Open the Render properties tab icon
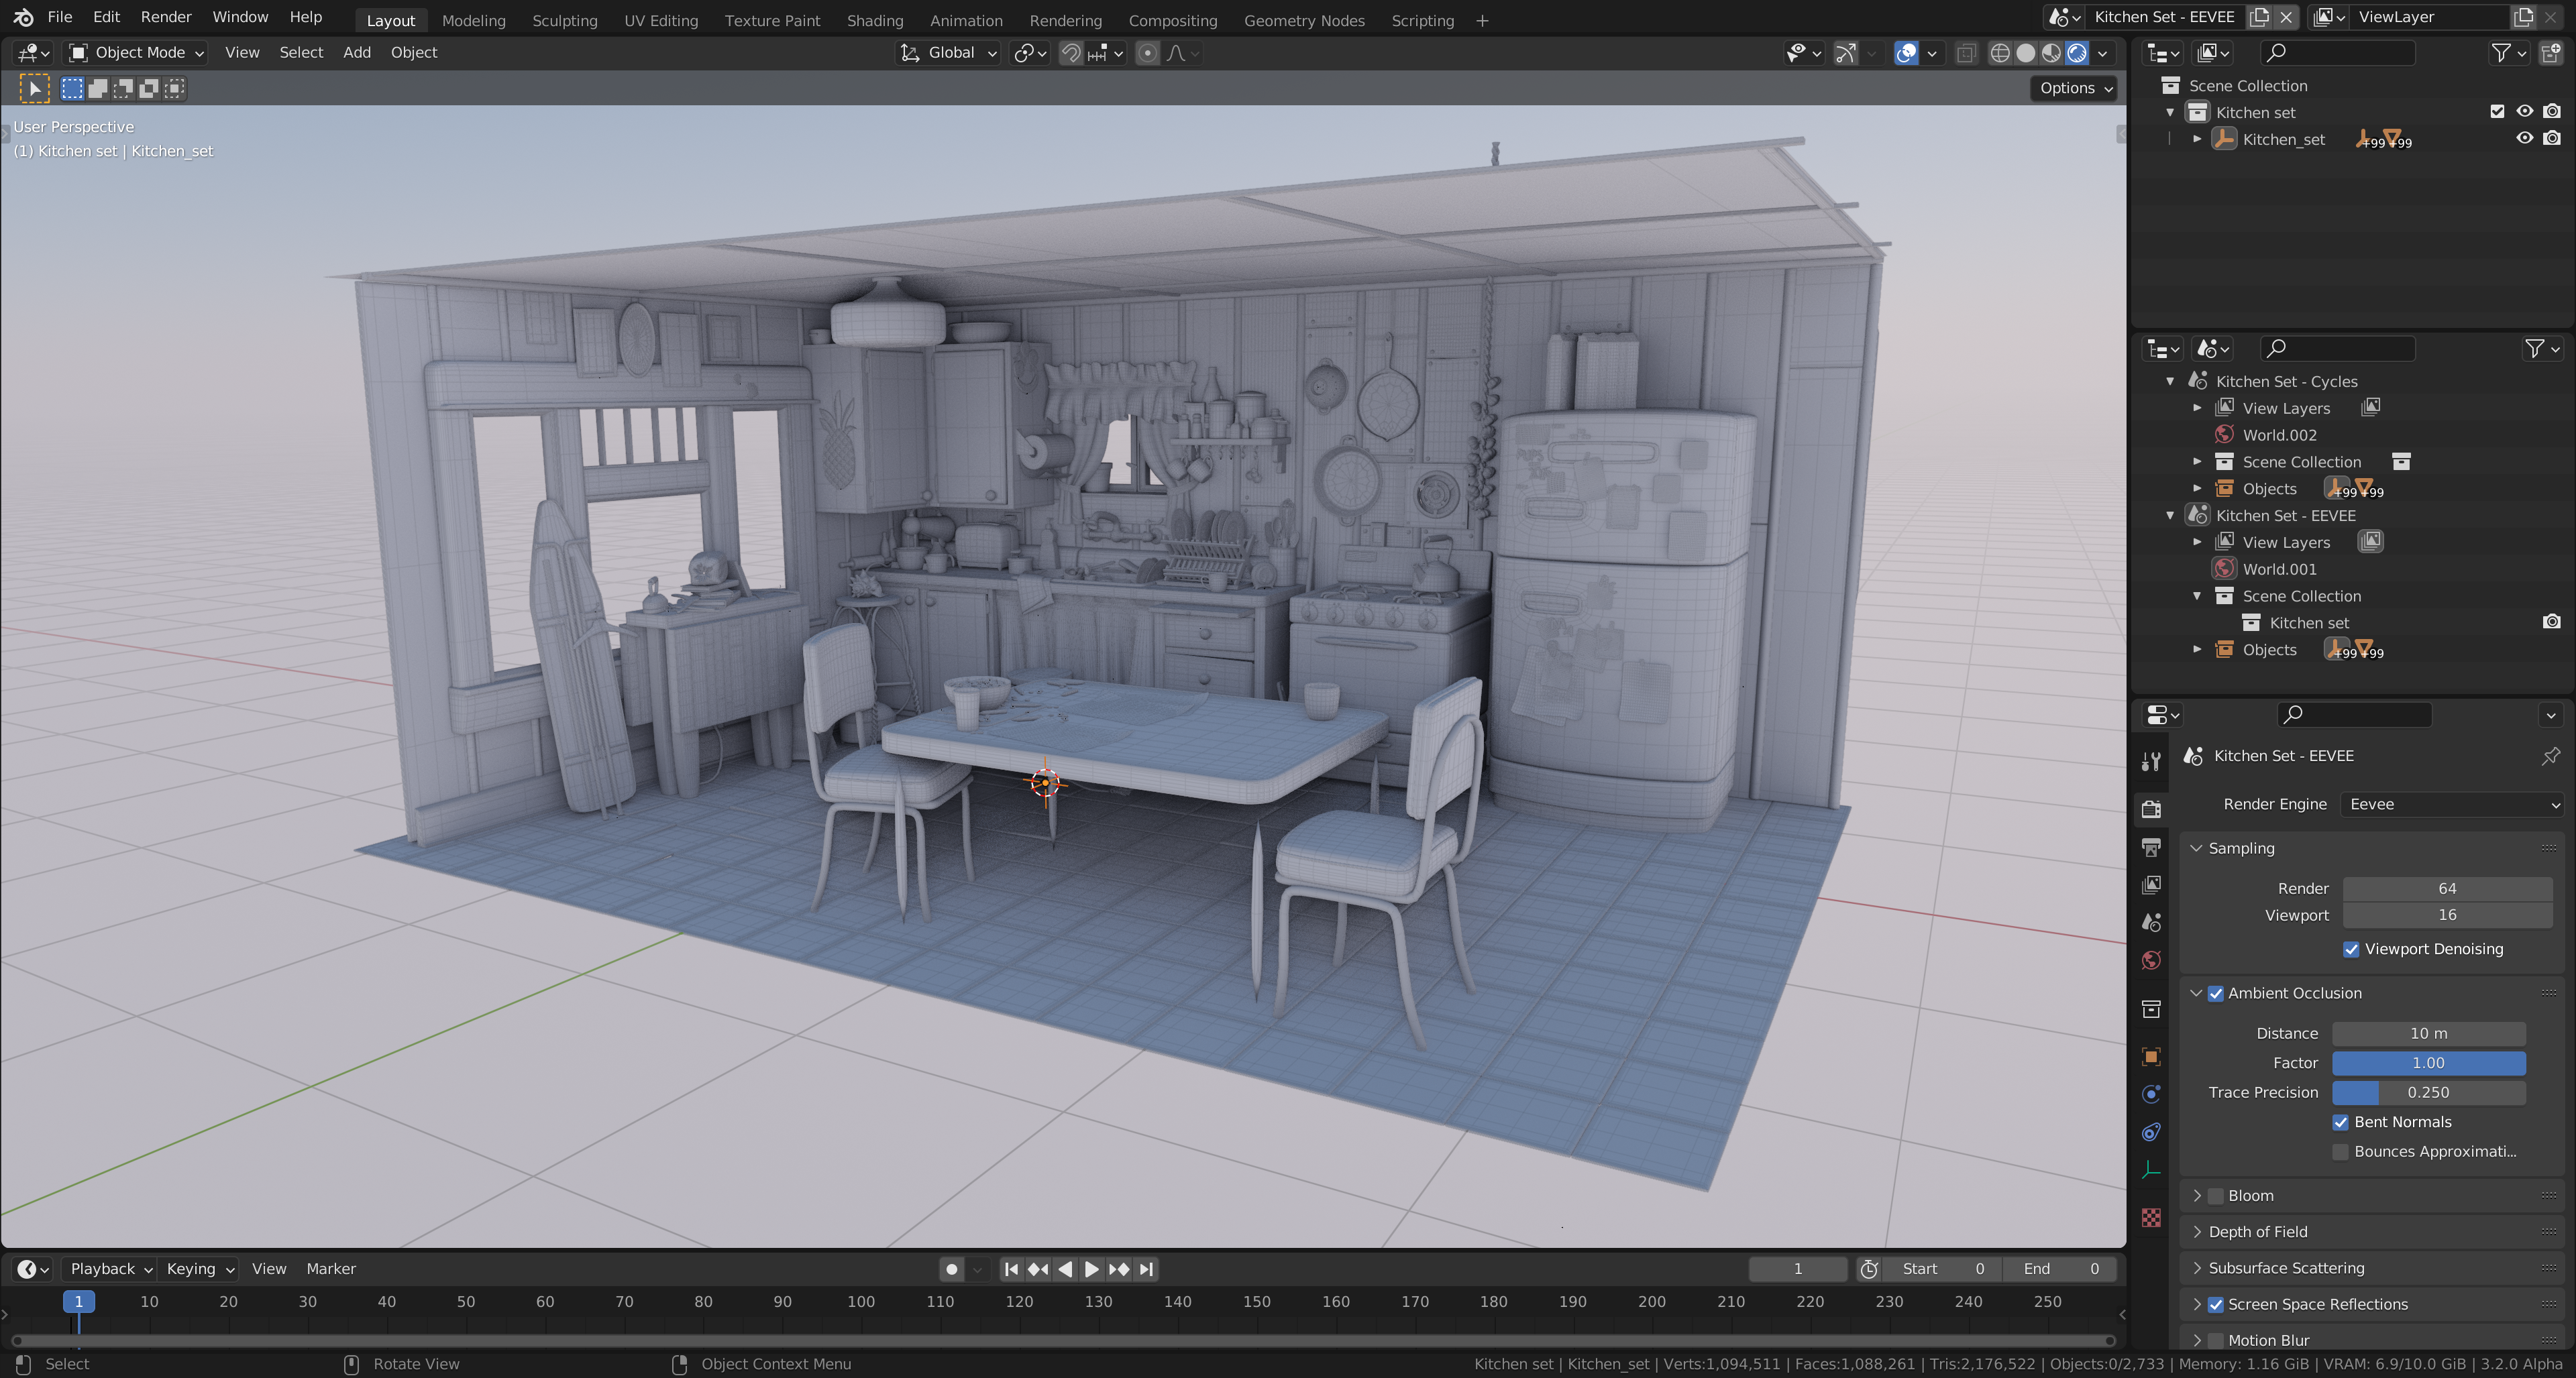The height and width of the screenshot is (1378, 2576). tap(2151, 809)
